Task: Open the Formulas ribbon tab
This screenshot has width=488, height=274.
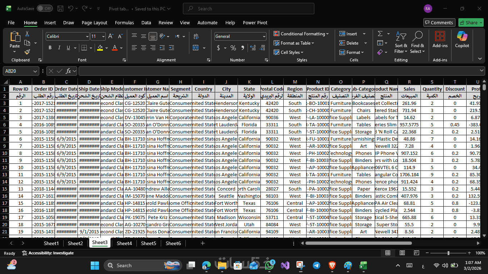Action: tap(124, 22)
